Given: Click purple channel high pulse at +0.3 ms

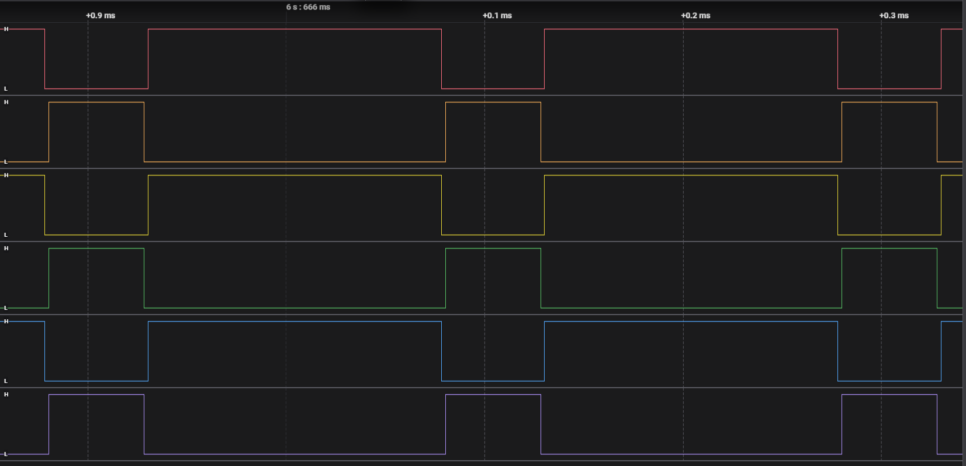Looking at the screenshot, I should (889, 424).
